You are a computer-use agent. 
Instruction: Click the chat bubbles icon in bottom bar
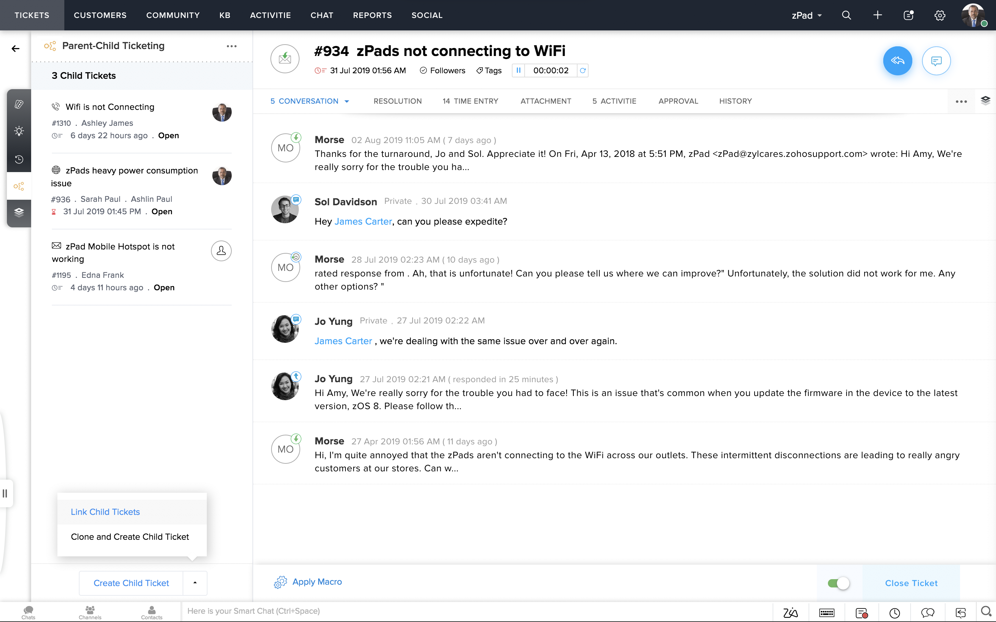[928, 613]
